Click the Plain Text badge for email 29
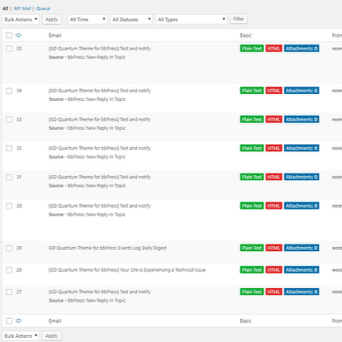Image resolution: width=342 pixels, height=342 pixels. pos(251,248)
